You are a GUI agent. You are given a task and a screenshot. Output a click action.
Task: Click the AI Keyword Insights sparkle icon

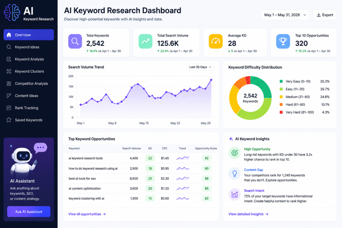coord(231,139)
